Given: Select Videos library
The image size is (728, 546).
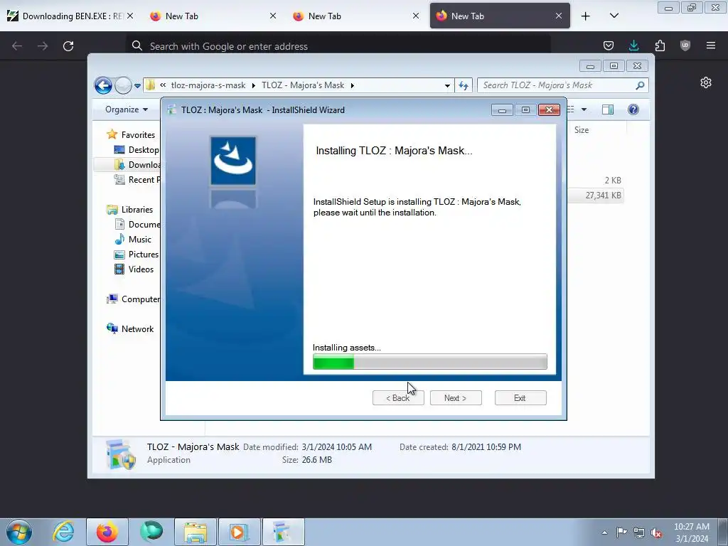Looking at the screenshot, I should 134,269.
